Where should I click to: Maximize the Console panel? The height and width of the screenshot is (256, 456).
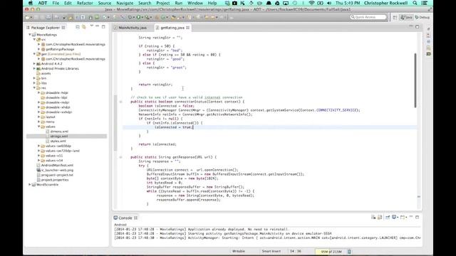coord(418,217)
